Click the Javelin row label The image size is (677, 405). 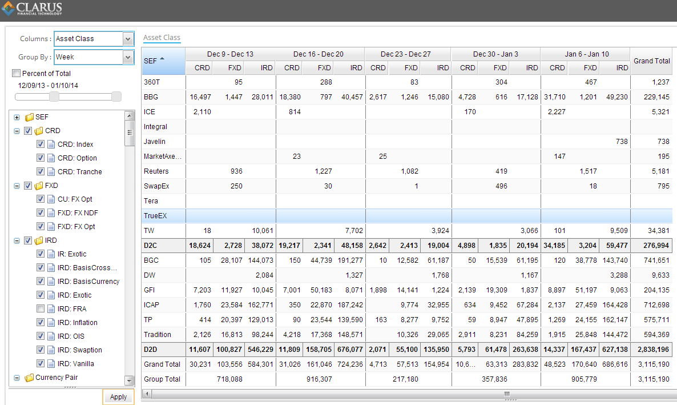click(x=155, y=142)
